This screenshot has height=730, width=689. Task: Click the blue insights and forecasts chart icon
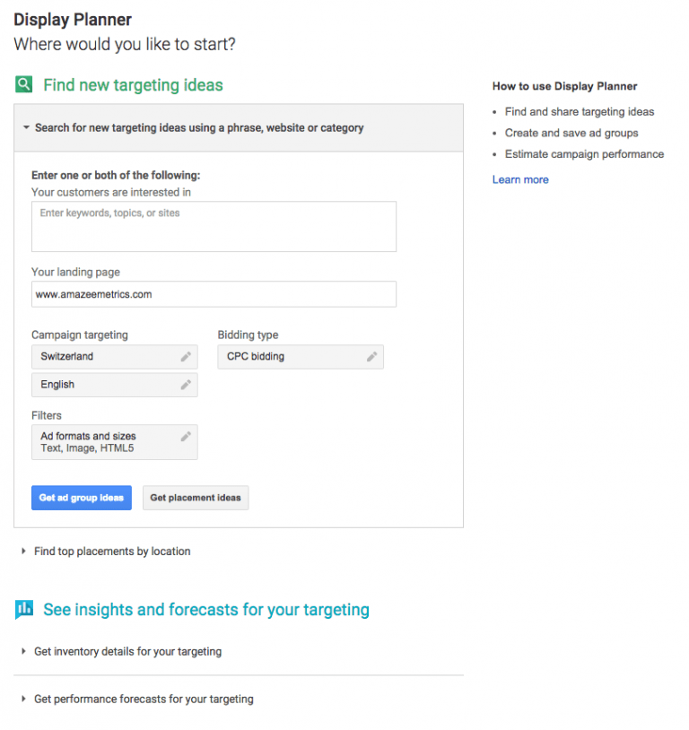click(x=24, y=609)
